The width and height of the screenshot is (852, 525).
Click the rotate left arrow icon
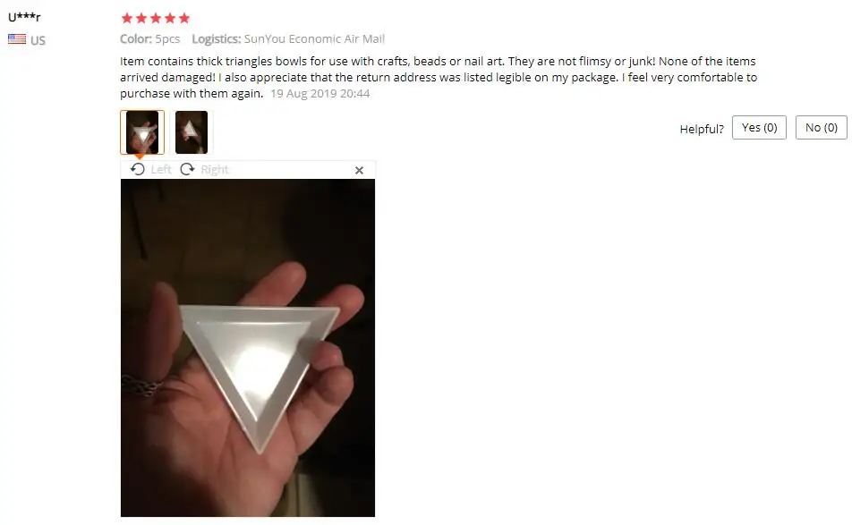point(138,169)
